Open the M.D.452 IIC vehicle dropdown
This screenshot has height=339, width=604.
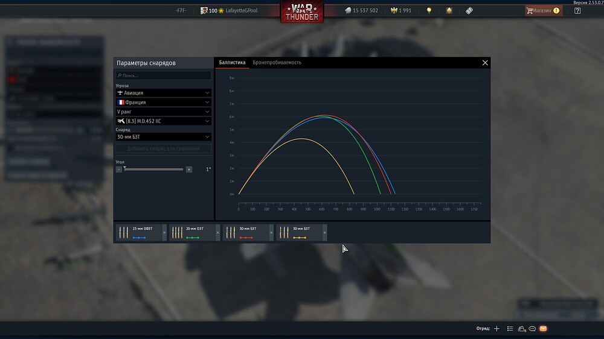tap(164, 121)
